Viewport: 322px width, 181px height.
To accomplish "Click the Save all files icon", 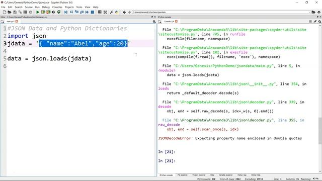I will point(20,12).
